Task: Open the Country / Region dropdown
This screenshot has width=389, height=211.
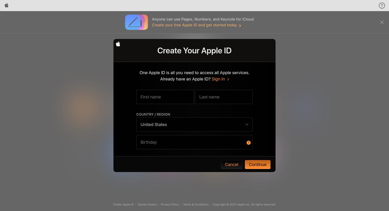Action: (194, 124)
